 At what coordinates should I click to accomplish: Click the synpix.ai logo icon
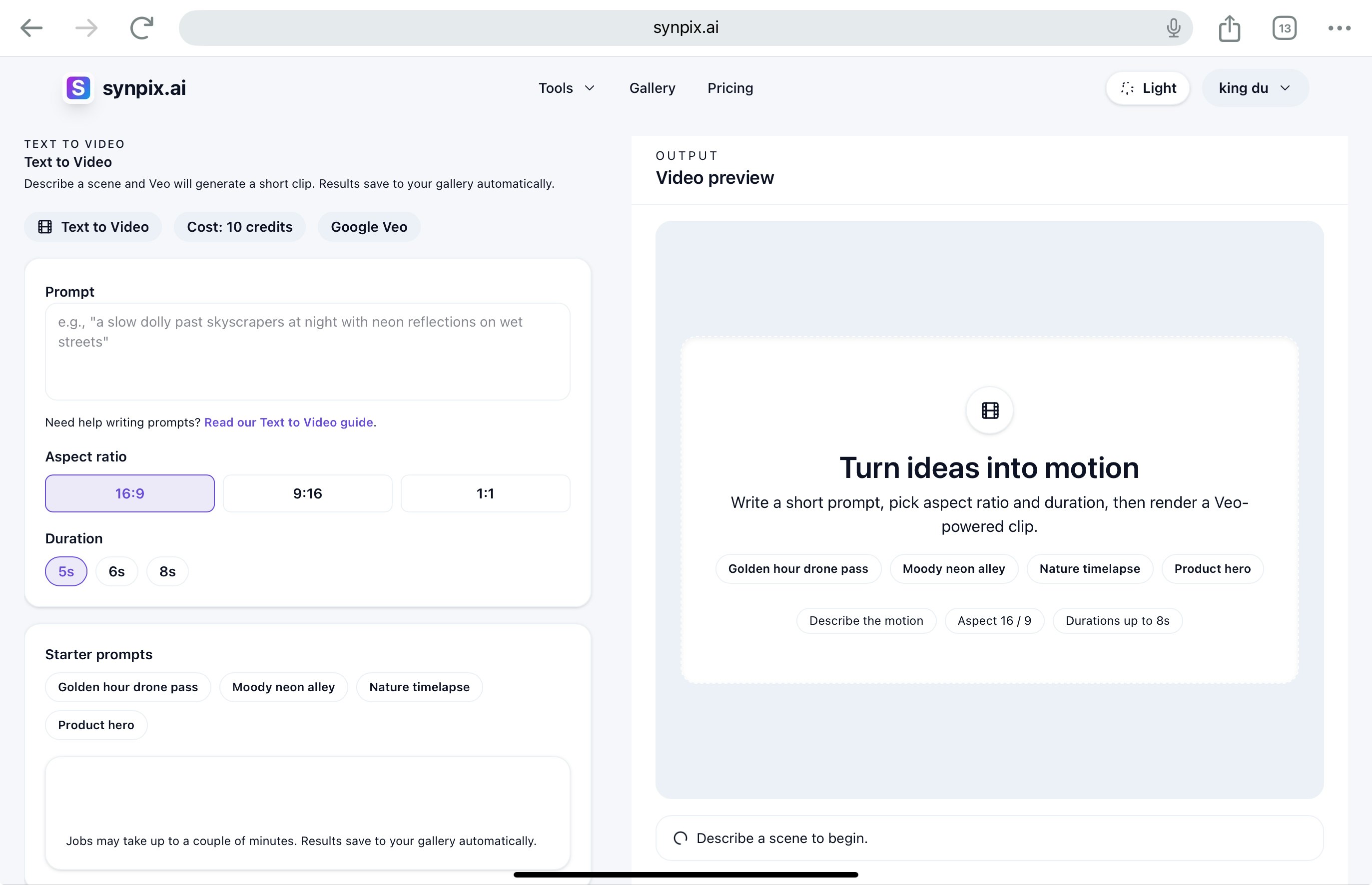[78, 88]
